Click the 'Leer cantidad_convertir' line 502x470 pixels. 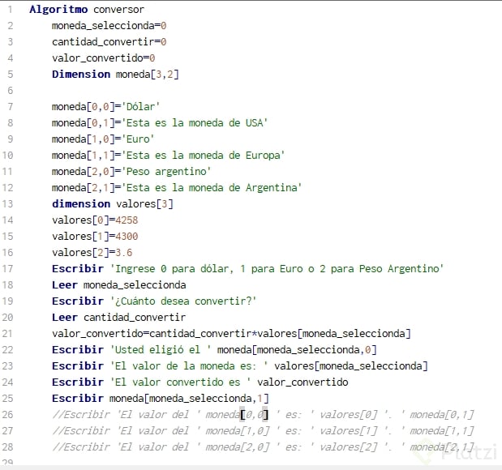[x=118, y=317]
